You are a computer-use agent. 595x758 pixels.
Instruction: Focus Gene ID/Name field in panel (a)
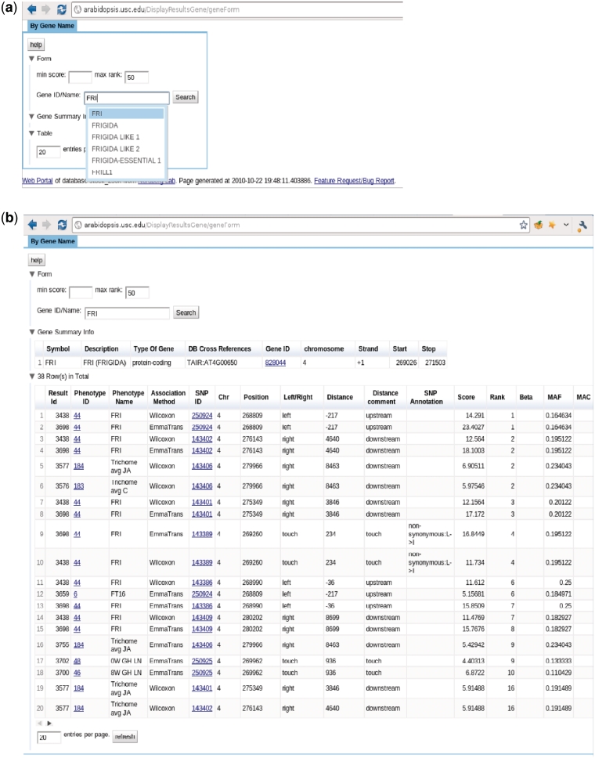[x=127, y=98]
